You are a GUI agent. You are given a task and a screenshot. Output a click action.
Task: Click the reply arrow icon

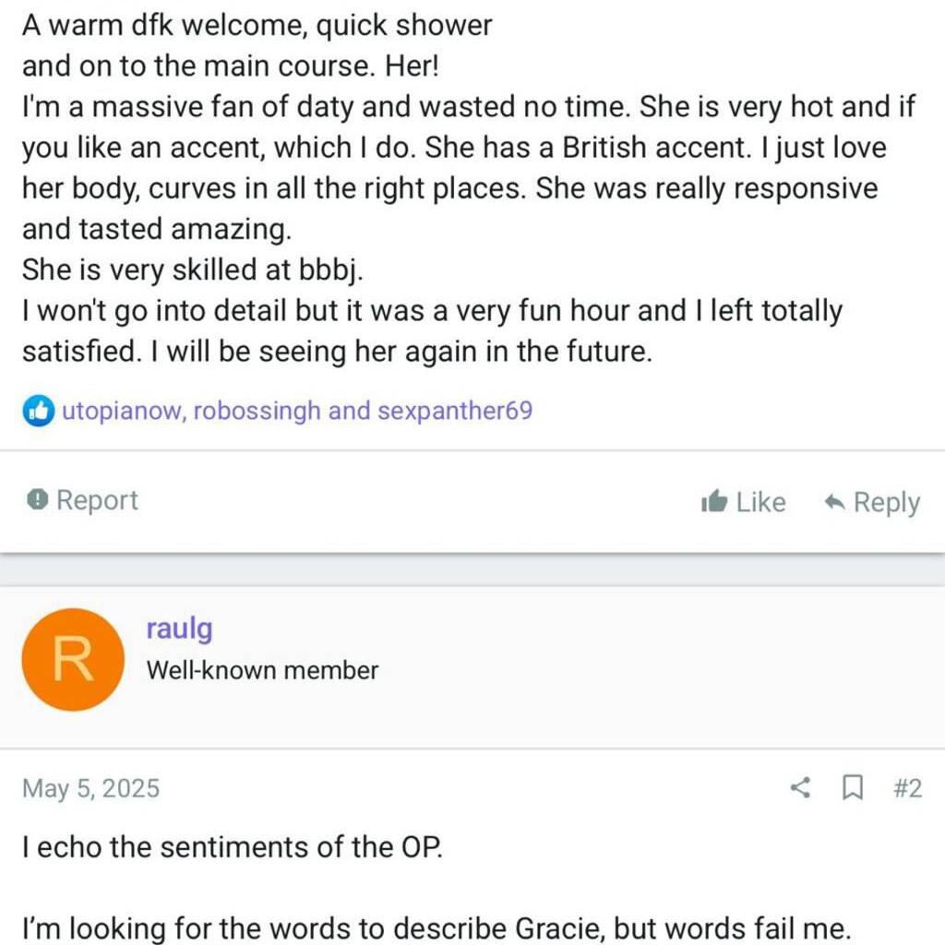coord(834,502)
